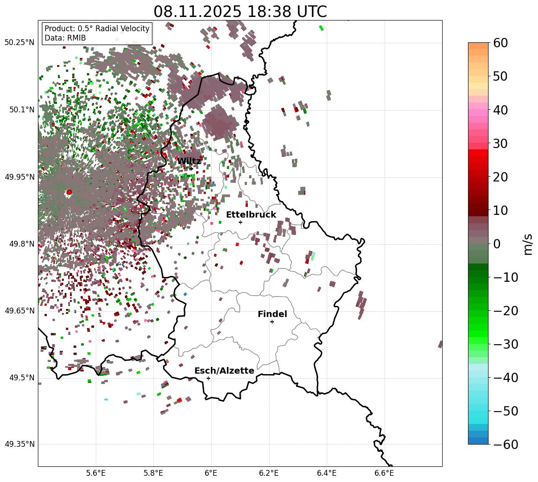This screenshot has height=482, width=538.
Task: Click the 50.1°N latitude label
Action: pyautogui.click(x=21, y=110)
